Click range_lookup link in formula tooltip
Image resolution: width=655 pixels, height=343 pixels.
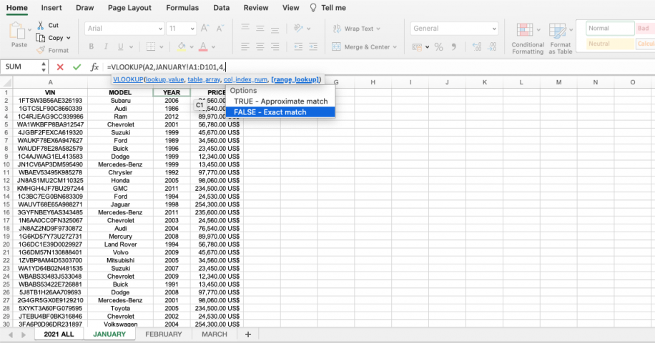(x=296, y=79)
